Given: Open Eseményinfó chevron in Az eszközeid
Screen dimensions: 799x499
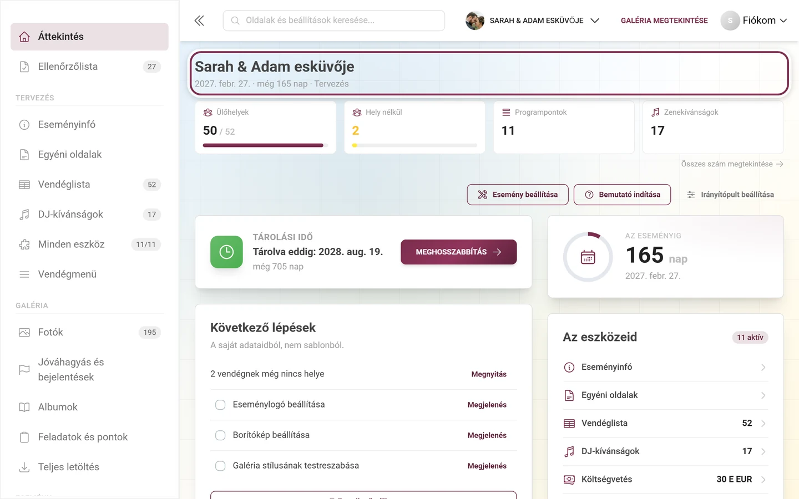Looking at the screenshot, I should tap(763, 368).
